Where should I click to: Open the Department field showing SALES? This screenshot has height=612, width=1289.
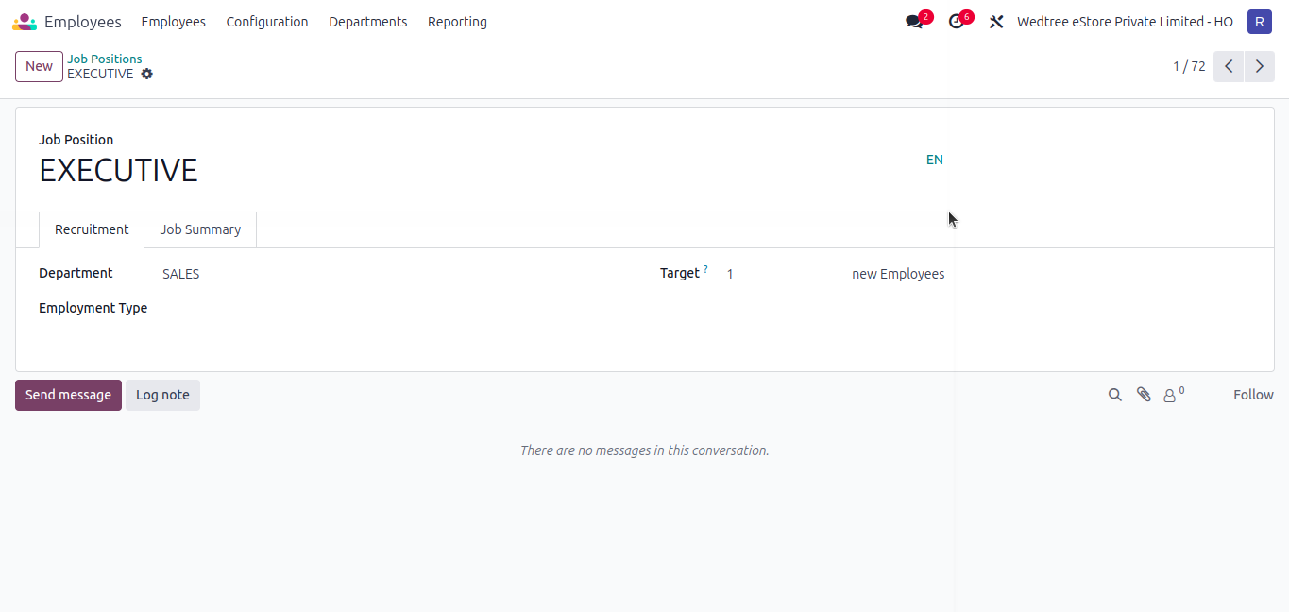point(180,274)
